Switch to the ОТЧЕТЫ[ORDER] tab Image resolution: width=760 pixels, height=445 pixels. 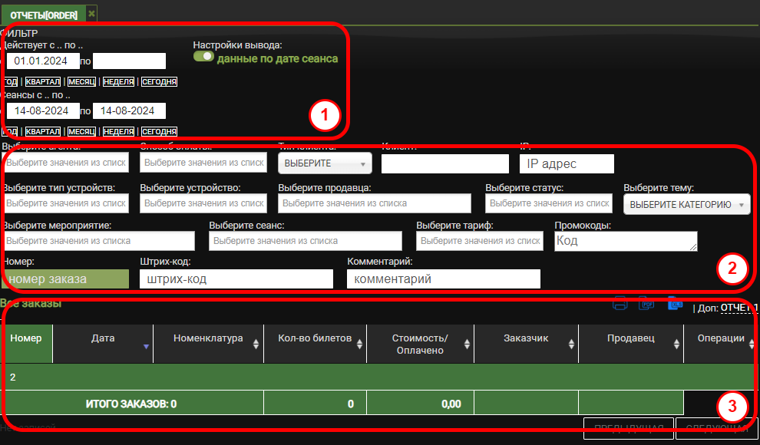(x=44, y=15)
